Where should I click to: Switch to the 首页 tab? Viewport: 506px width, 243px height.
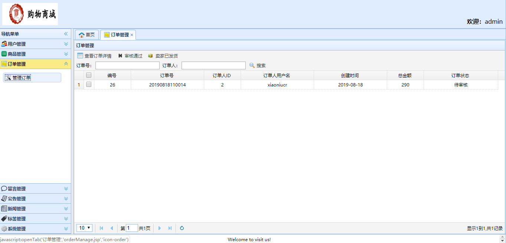click(x=87, y=35)
